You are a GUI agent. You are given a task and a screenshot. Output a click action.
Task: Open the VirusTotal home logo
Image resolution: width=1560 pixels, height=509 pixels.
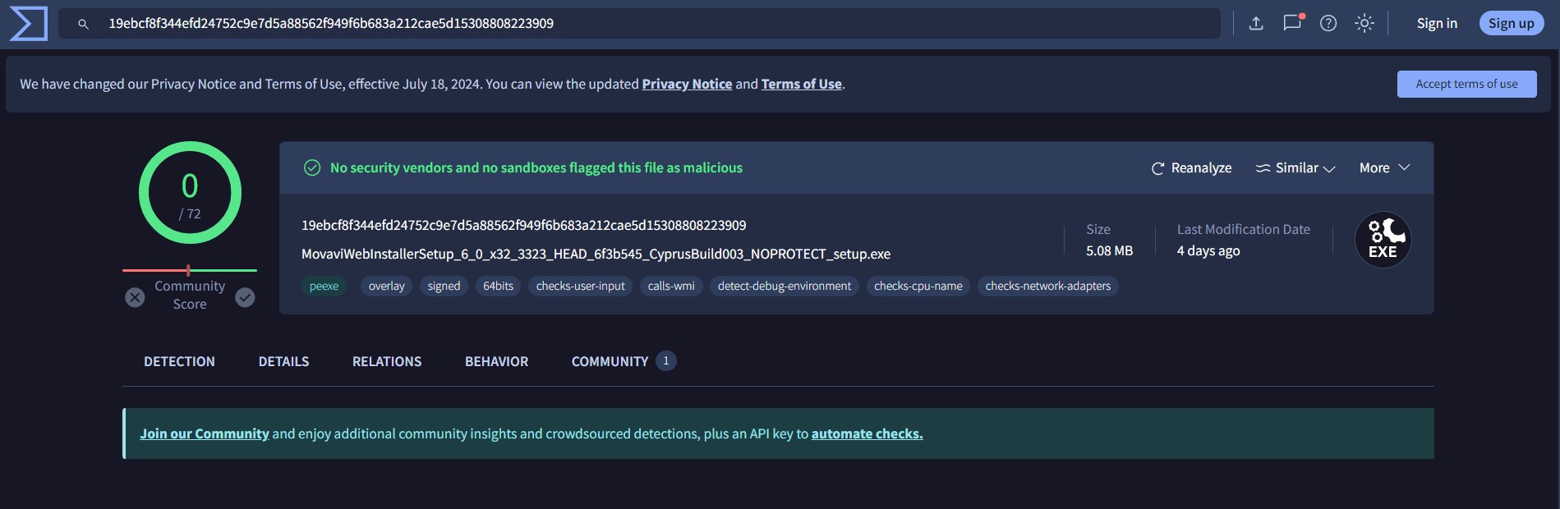pos(28,24)
